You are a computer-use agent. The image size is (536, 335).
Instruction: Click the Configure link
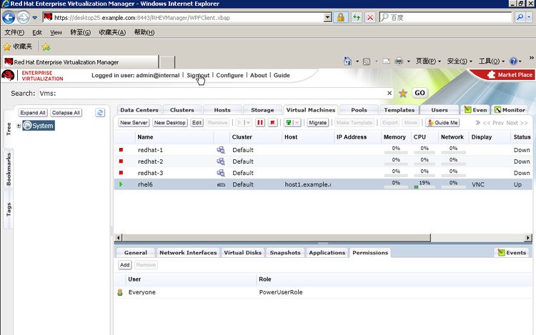pyautogui.click(x=229, y=76)
